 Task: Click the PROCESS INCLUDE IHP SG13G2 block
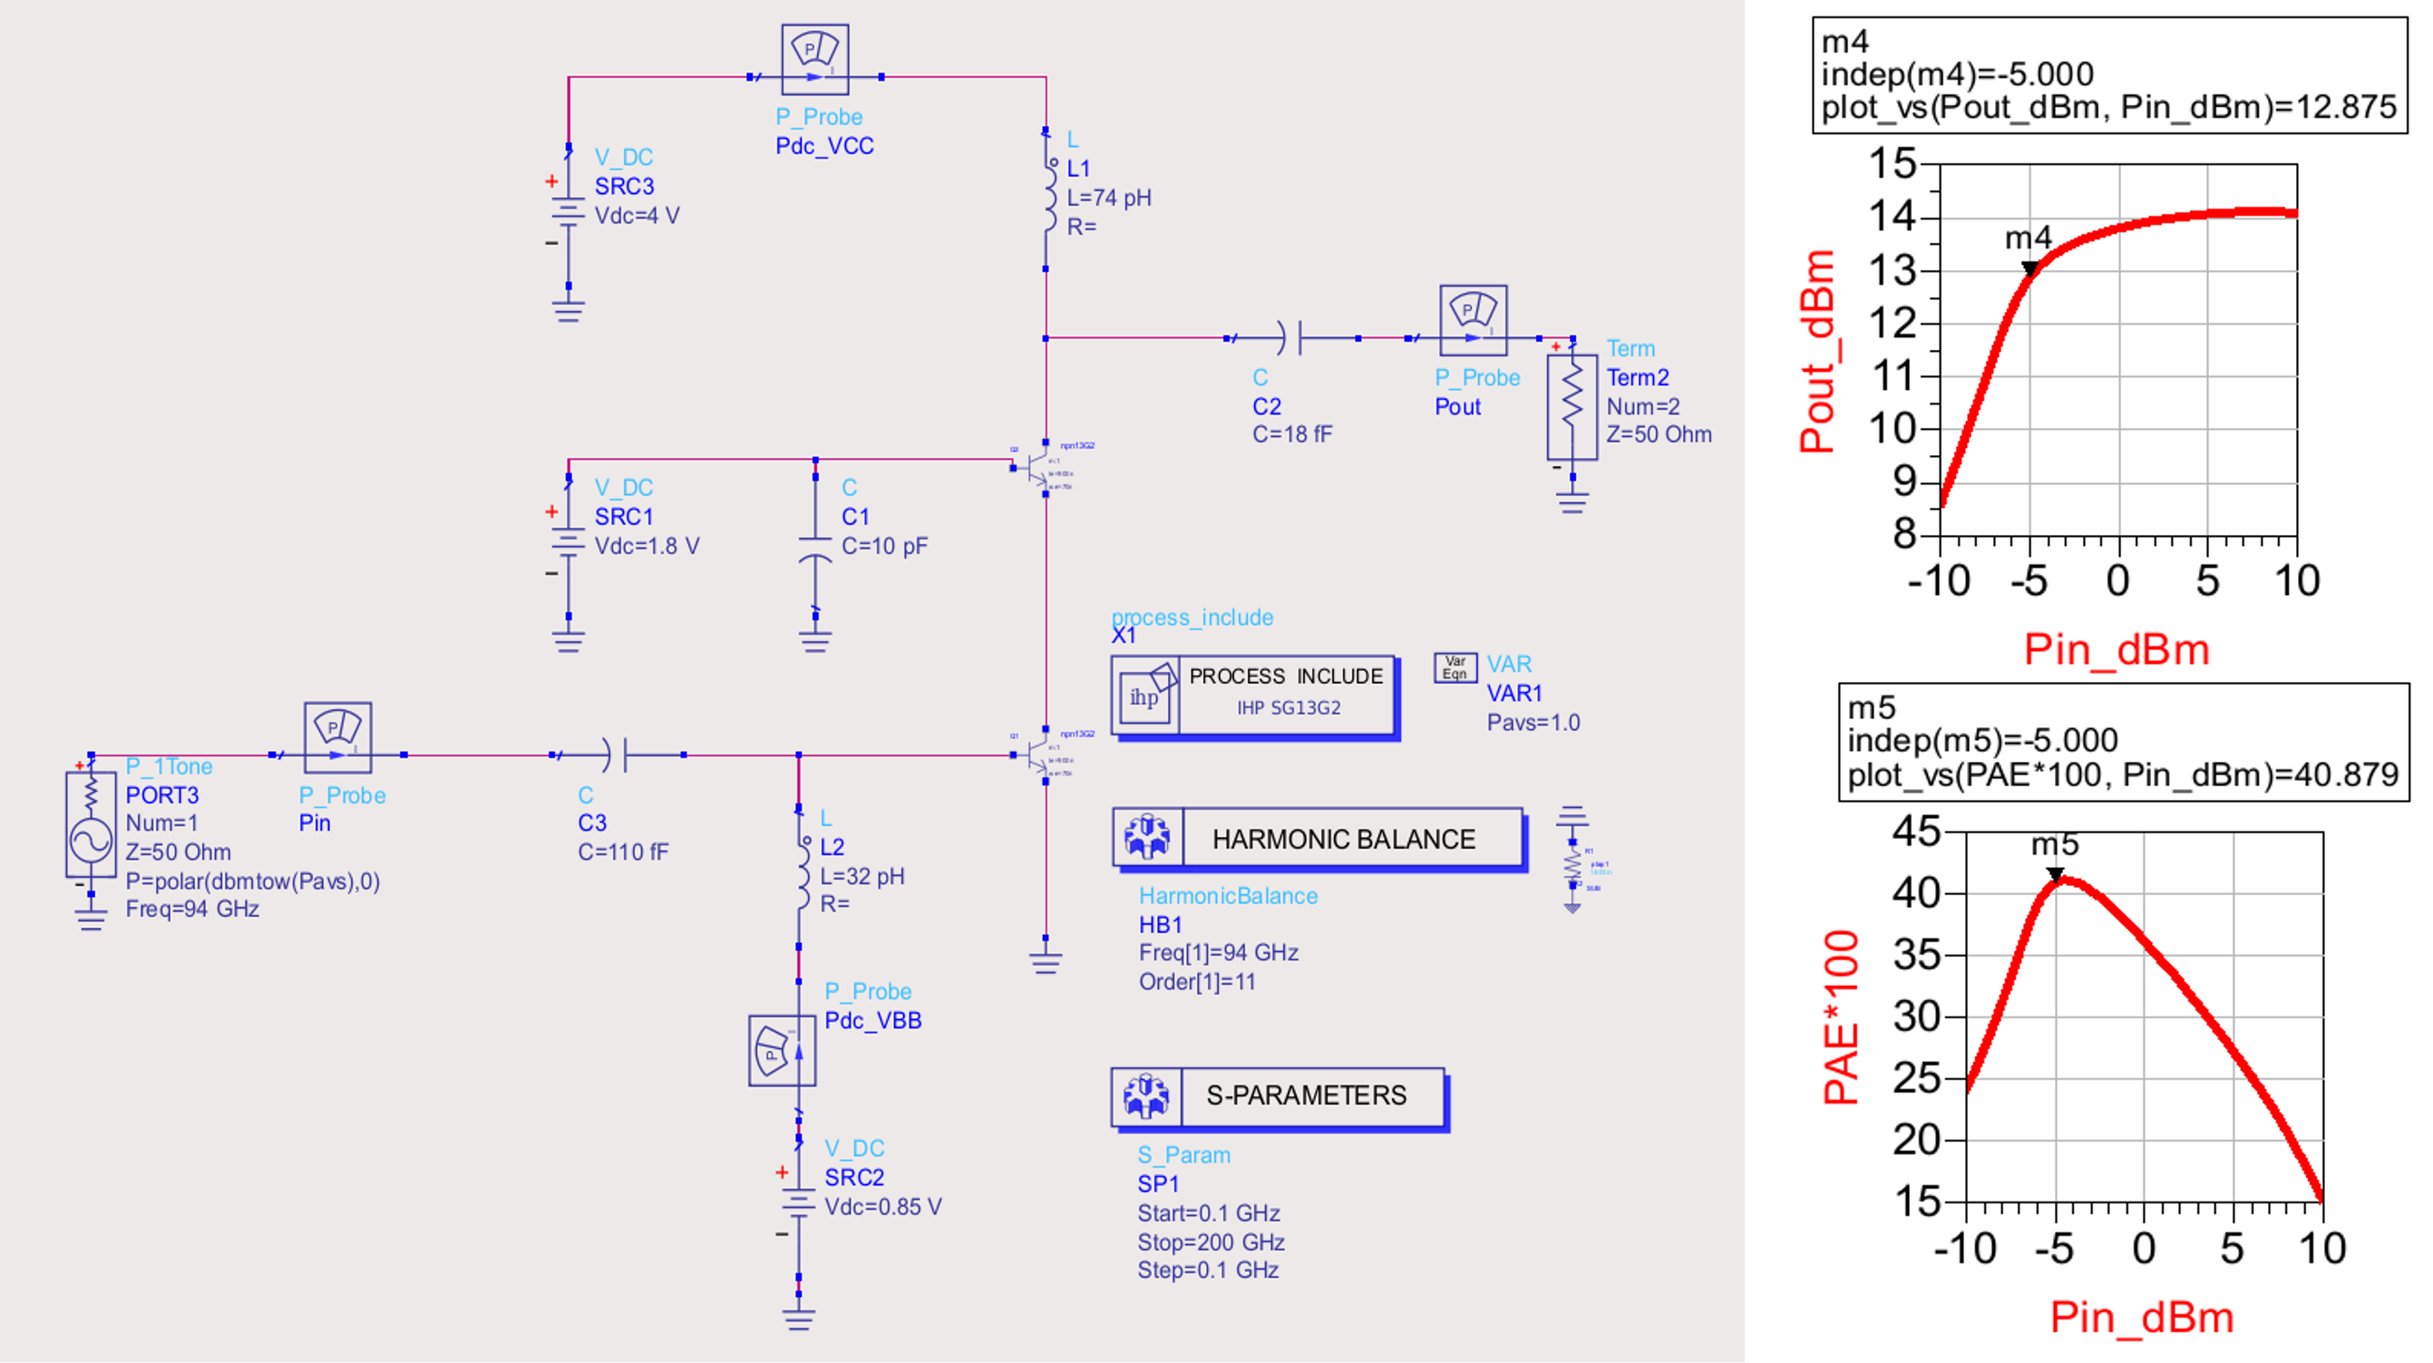[x=1254, y=696]
